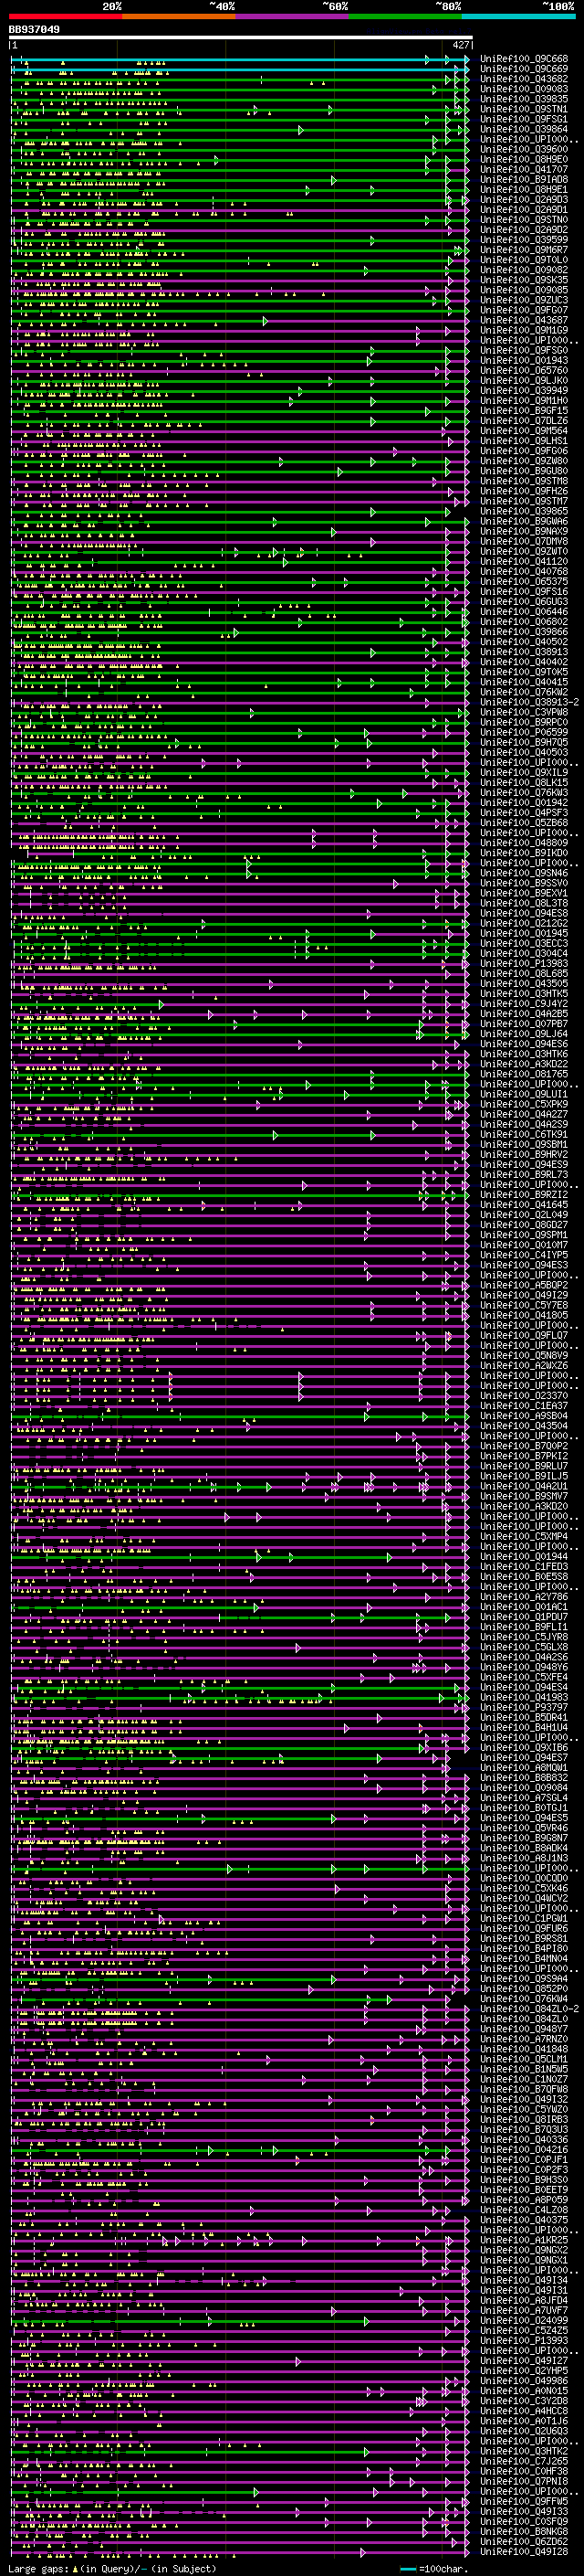Viewport: 584px width, 2576px height.
Task: Open hit UniRef100_C3Y2D8
Action: tap(523, 2400)
